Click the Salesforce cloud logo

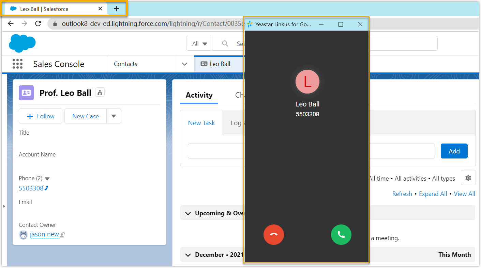pyautogui.click(x=22, y=43)
